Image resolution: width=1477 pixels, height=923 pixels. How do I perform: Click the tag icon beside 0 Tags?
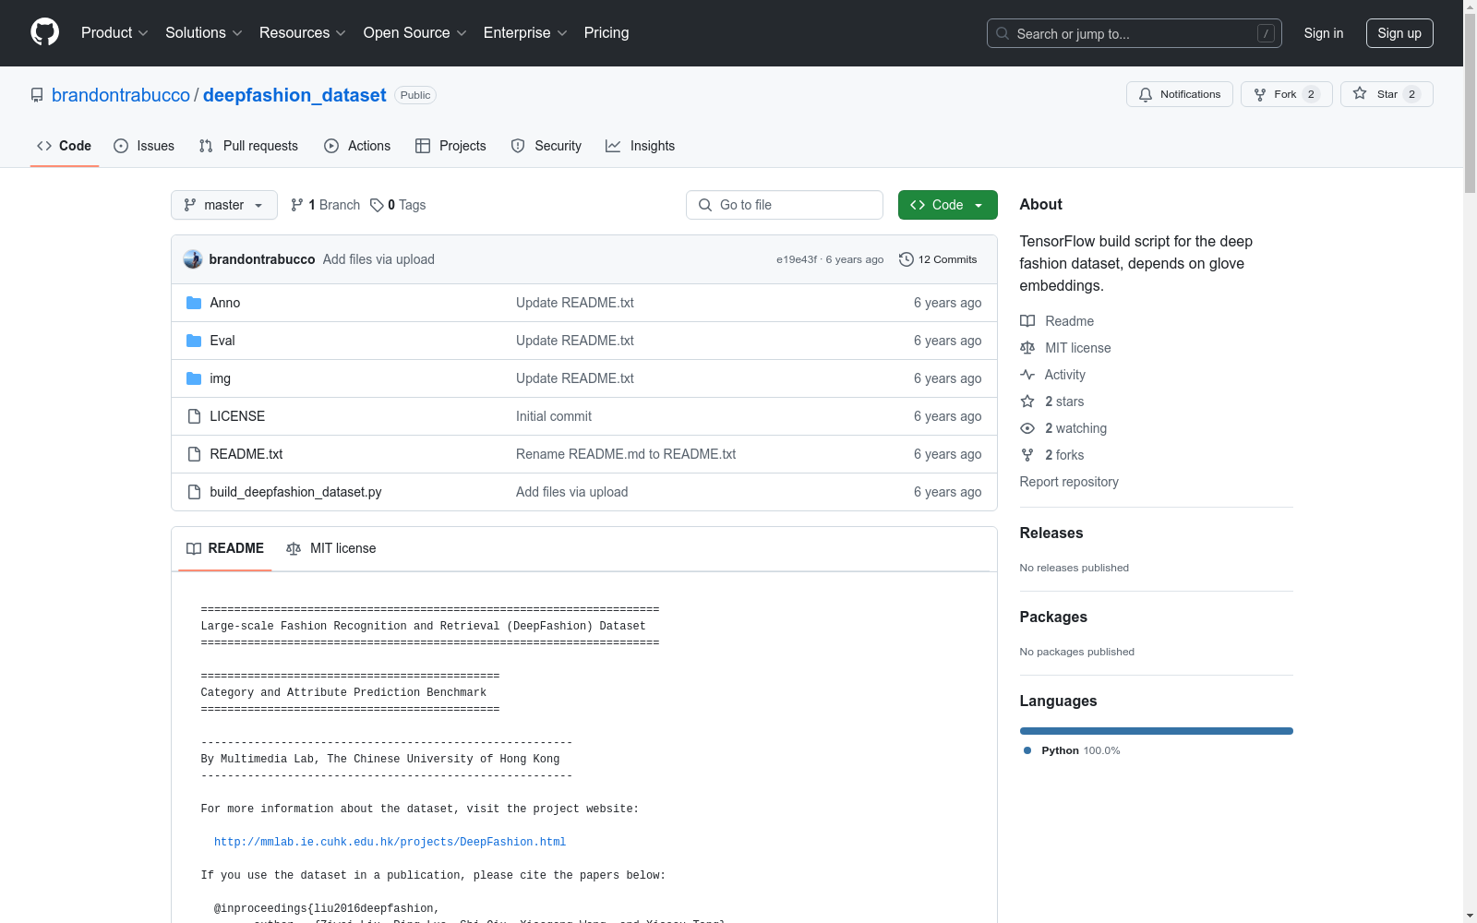(x=377, y=205)
